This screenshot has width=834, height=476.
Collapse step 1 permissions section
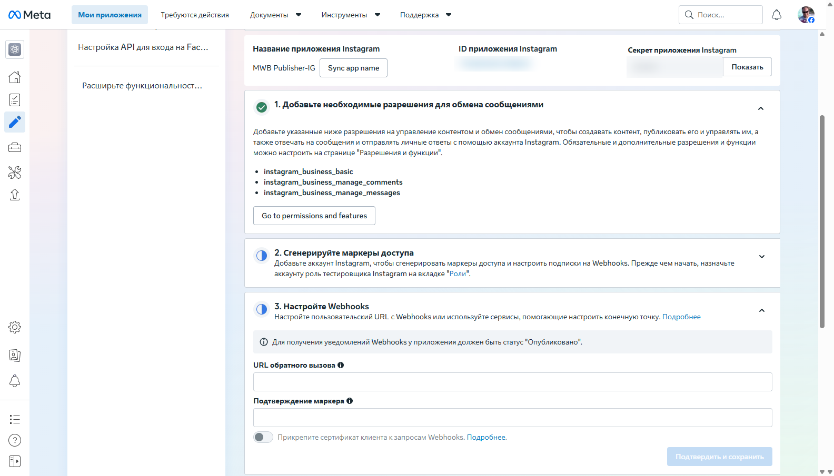[x=761, y=108]
